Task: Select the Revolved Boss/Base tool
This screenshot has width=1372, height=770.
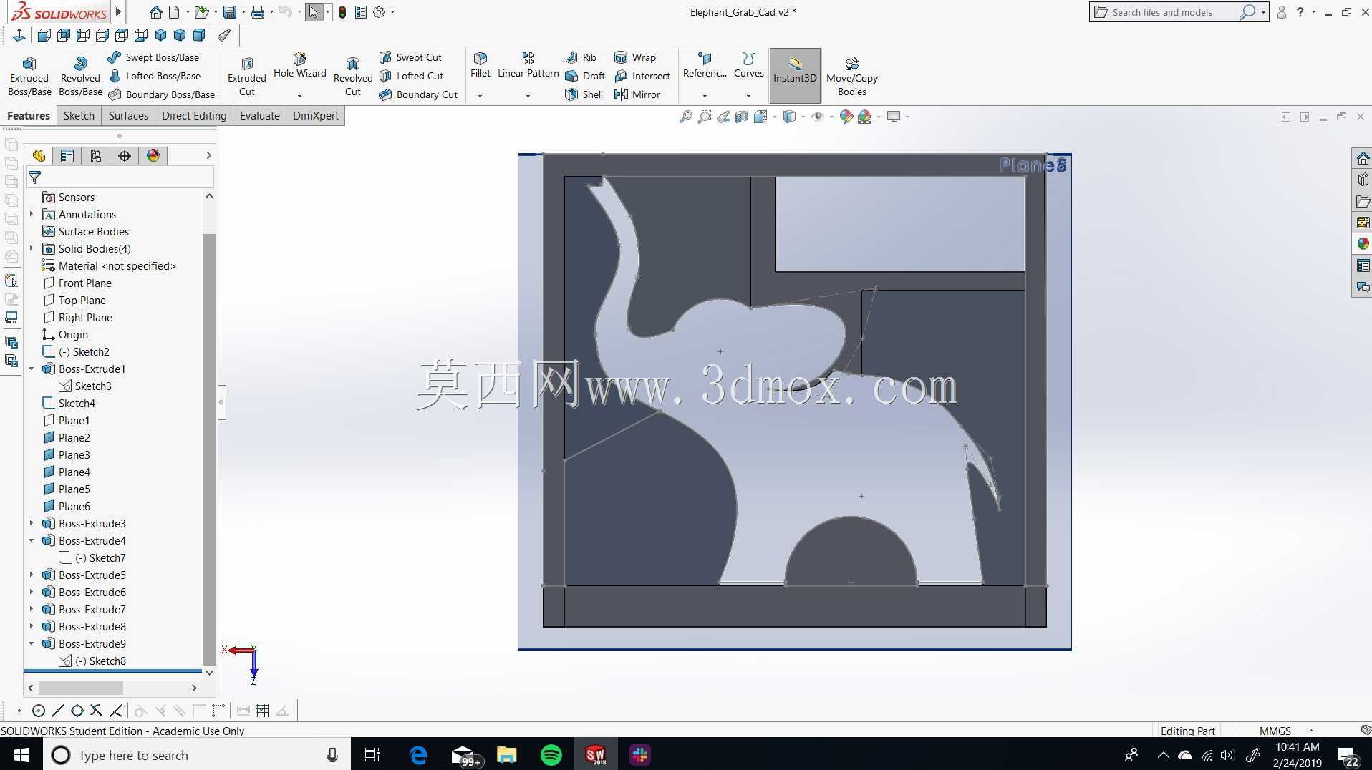Action: pos(80,76)
